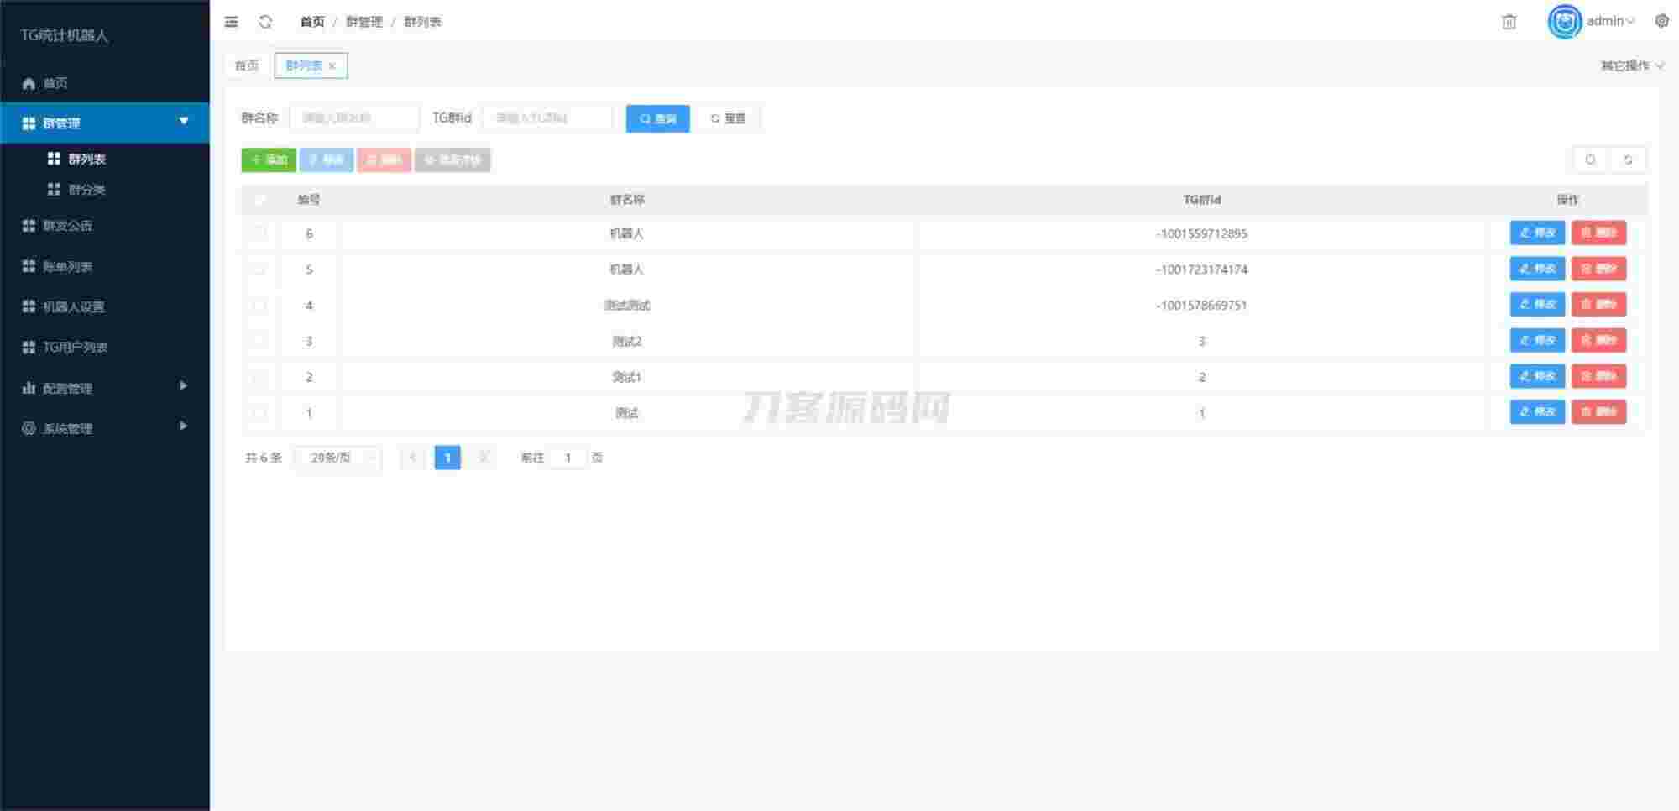The width and height of the screenshot is (1679, 811).
Task: Switch to the 首页 tab
Action: coord(247,65)
